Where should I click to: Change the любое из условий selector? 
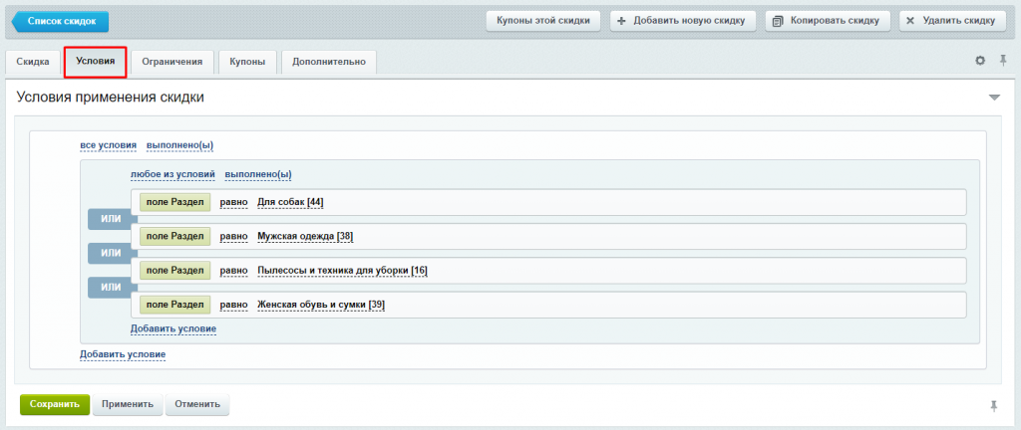(x=172, y=175)
